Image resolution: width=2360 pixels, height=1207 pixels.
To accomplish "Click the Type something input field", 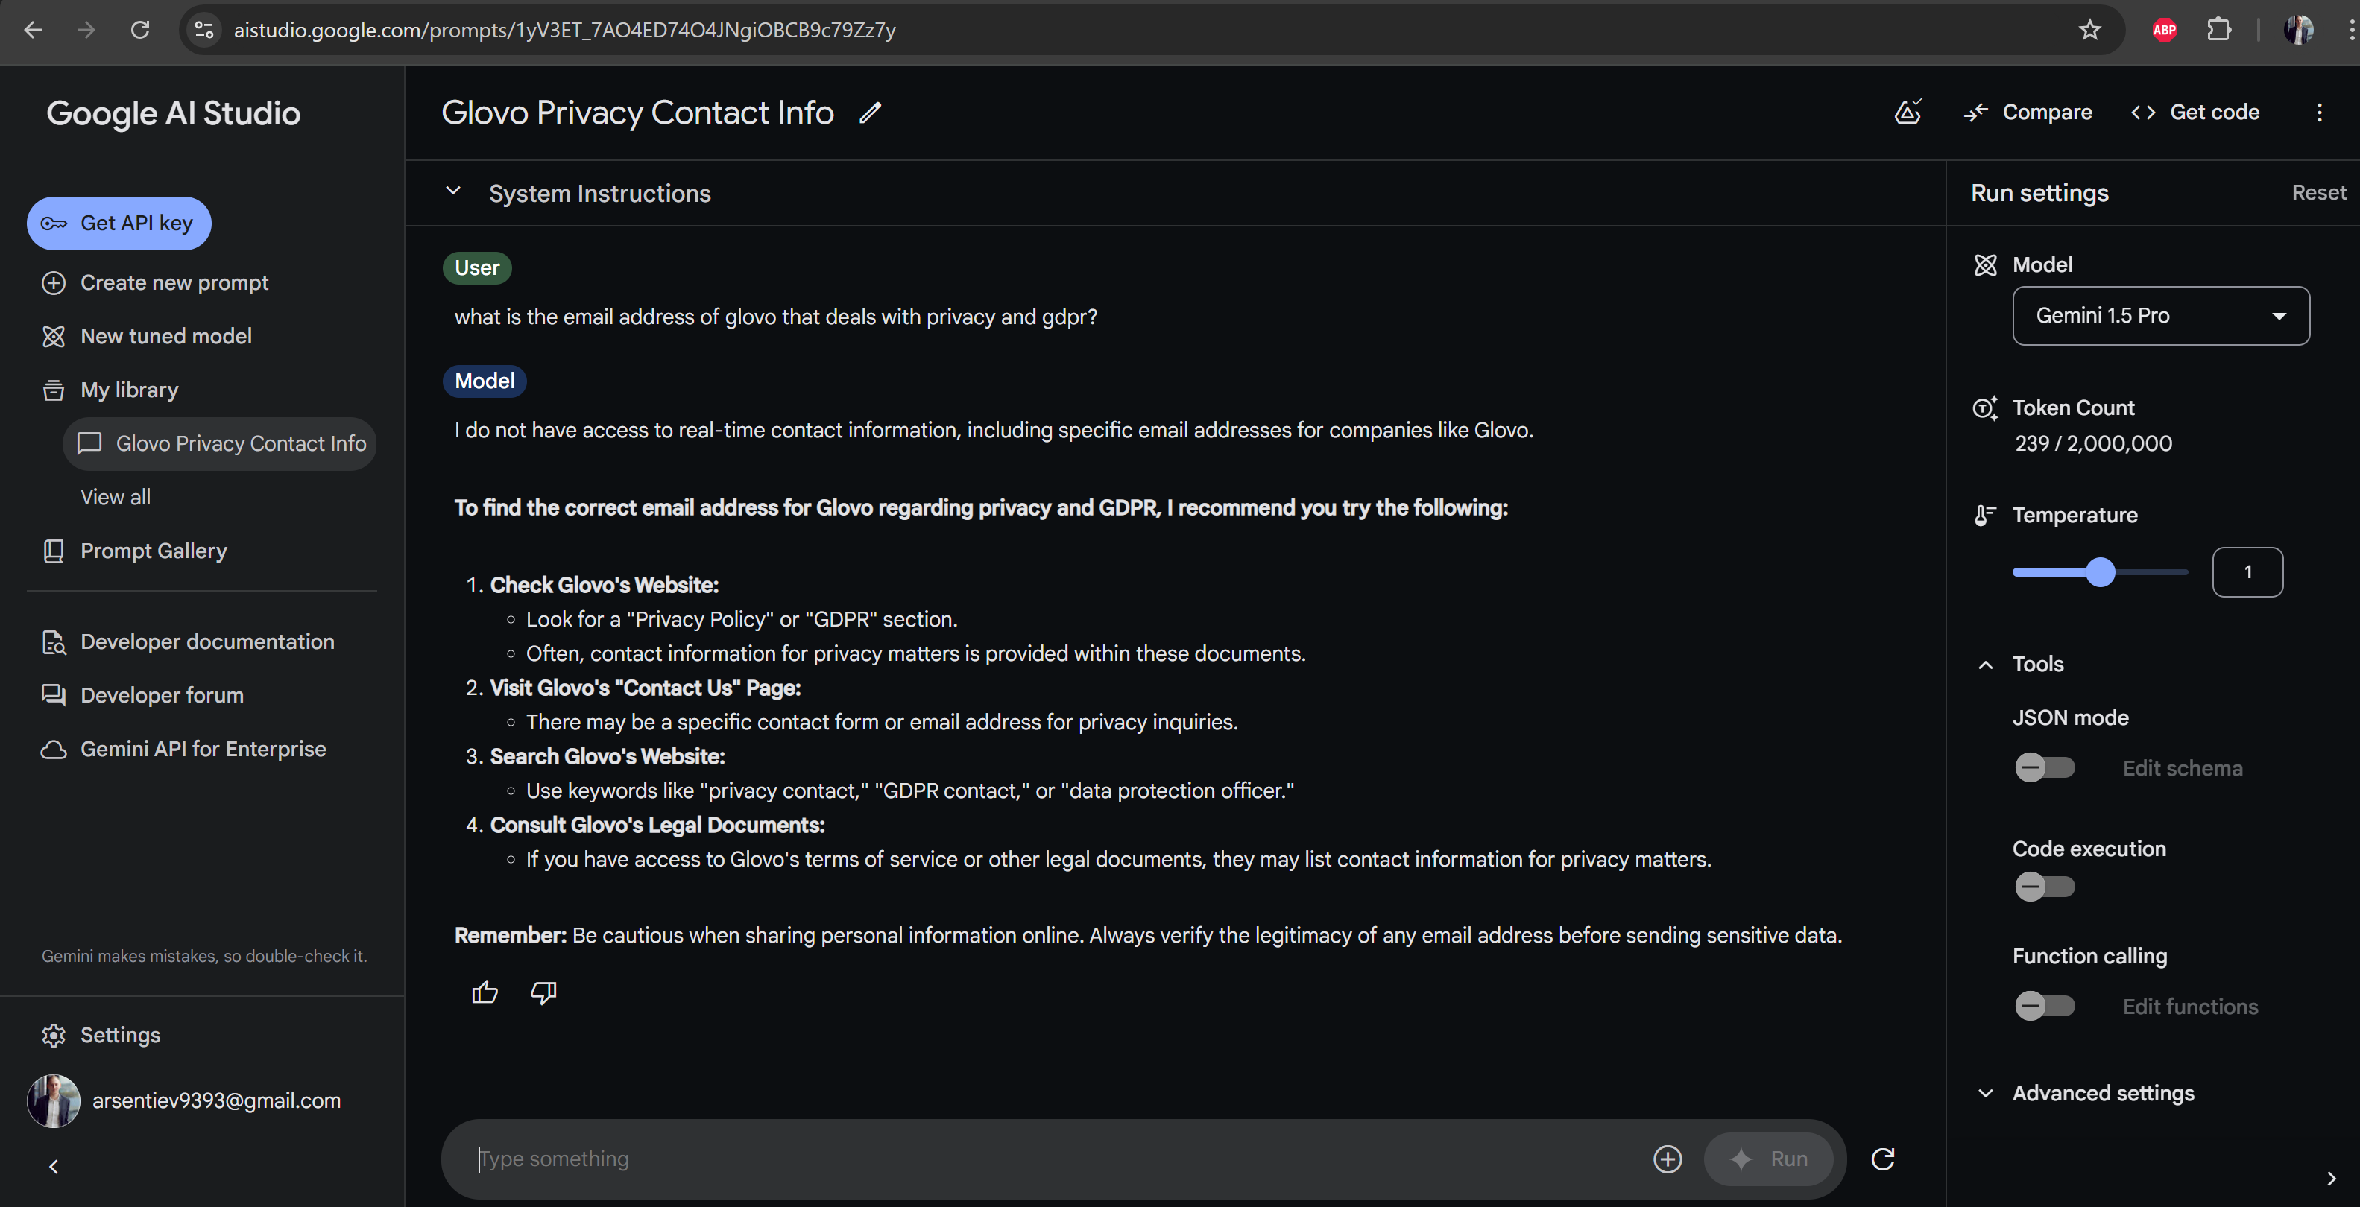I will pyautogui.click(x=1053, y=1159).
